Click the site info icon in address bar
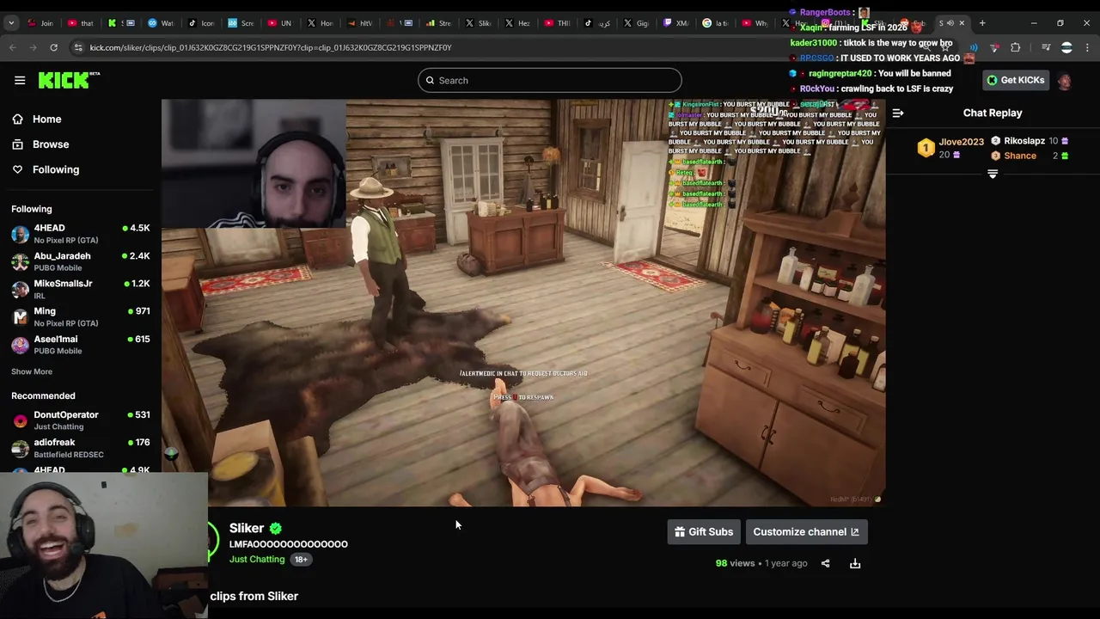Image resolution: width=1100 pixels, height=619 pixels. point(77,47)
